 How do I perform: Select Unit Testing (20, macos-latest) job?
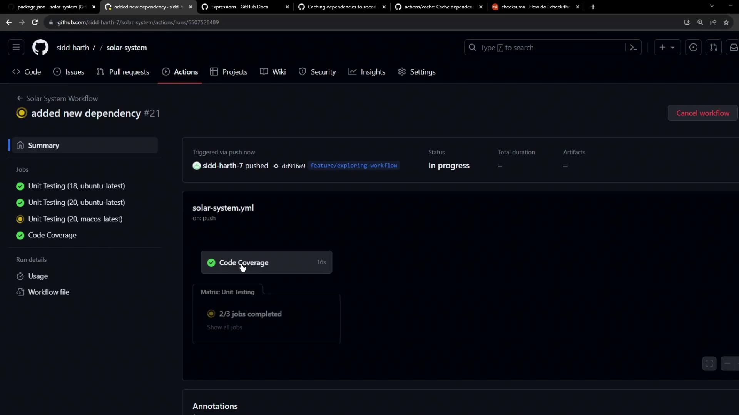point(75,219)
